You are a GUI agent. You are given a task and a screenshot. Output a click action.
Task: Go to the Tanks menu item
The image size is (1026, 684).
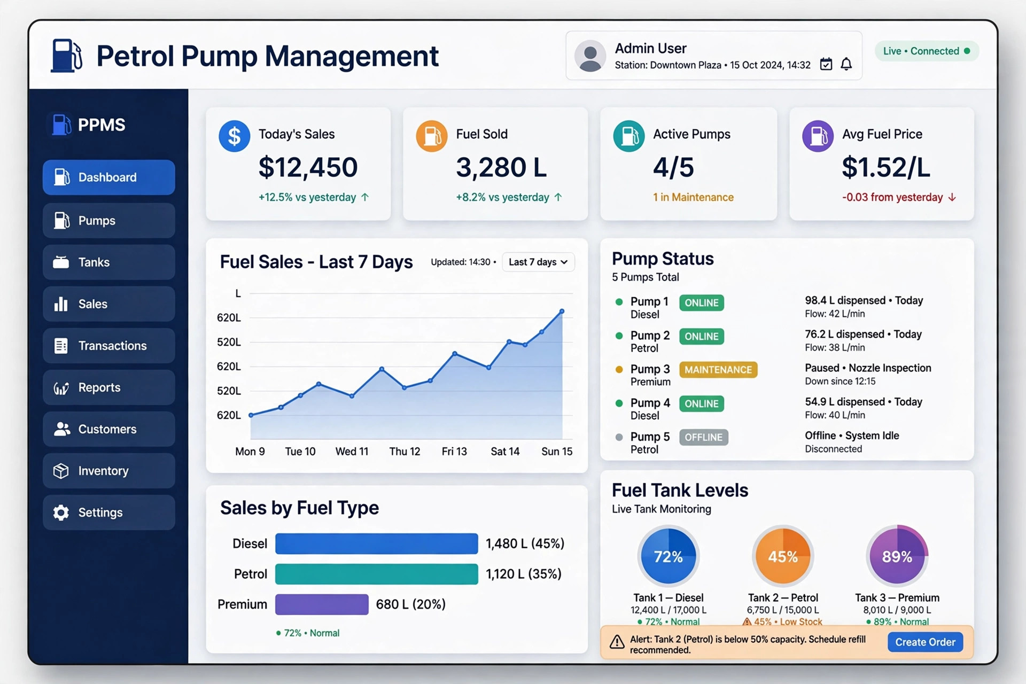pyautogui.click(x=109, y=262)
